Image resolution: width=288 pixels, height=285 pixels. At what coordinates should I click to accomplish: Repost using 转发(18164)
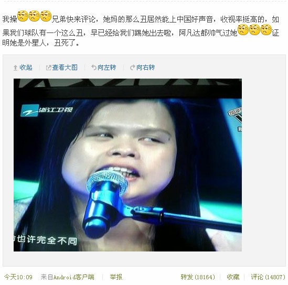click(x=198, y=277)
